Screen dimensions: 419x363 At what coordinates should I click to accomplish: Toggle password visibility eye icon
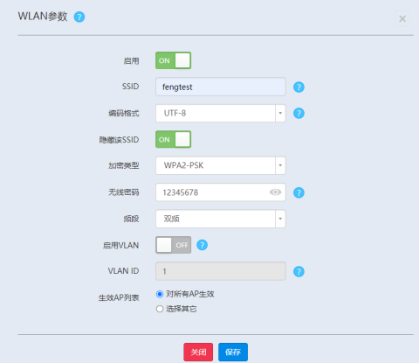pyautogui.click(x=275, y=192)
